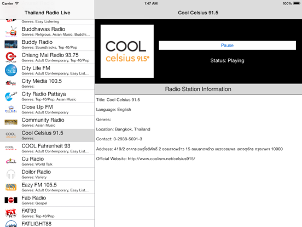The width and height of the screenshot is (302, 227).
Task: Tap Genres: Gospel subtitle
Action: [x=34, y=203]
